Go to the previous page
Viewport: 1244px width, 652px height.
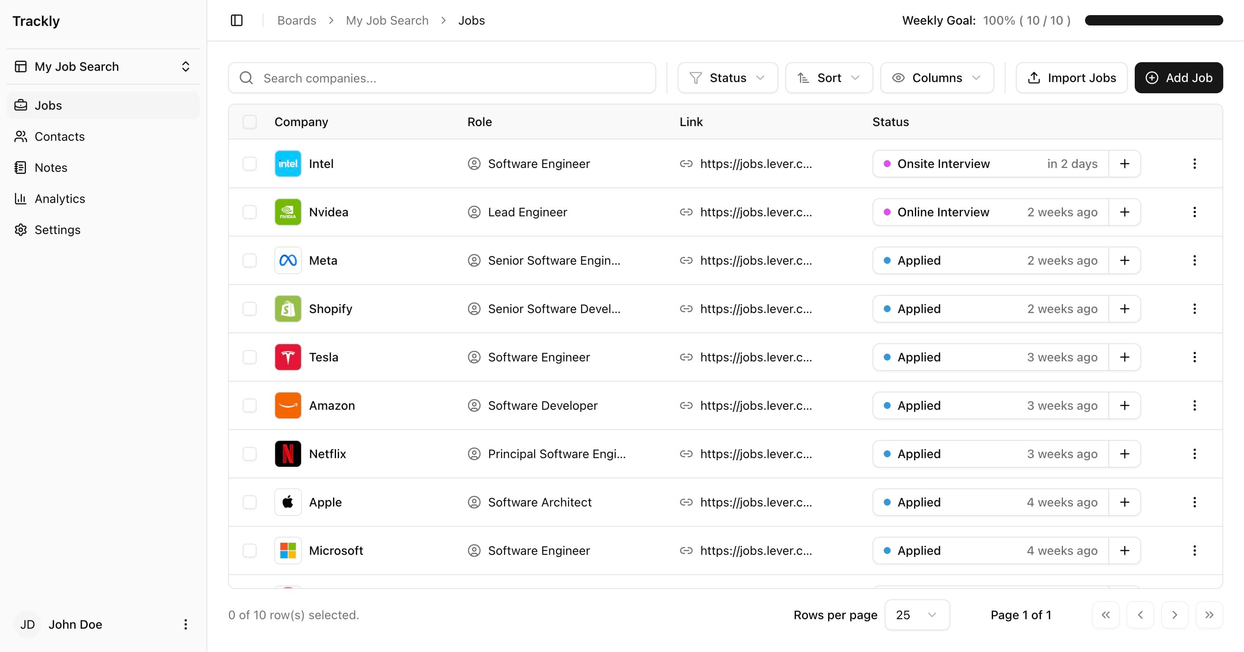(x=1140, y=615)
